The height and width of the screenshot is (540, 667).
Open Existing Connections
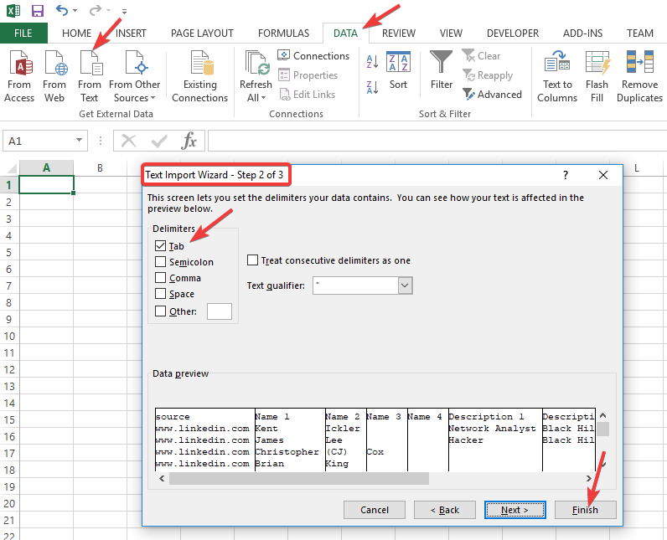[199, 64]
